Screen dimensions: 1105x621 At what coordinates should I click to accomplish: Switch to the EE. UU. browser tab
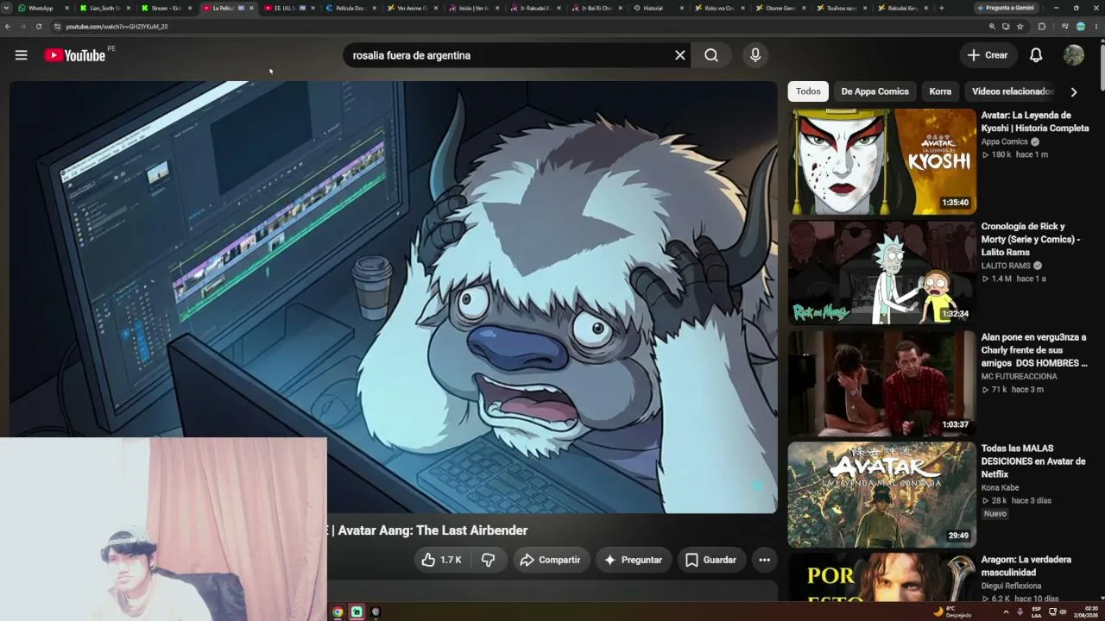click(x=289, y=8)
